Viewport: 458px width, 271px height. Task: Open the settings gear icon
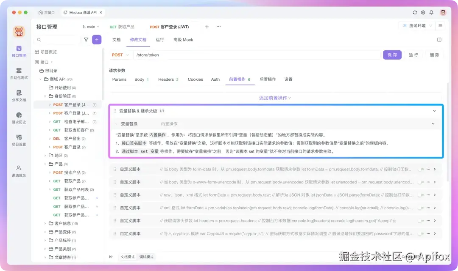pyautogui.click(x=423, y=12)
